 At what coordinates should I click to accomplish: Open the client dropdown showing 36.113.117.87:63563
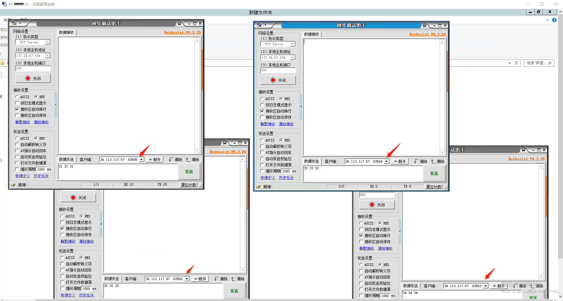click(x=485, y=286)
